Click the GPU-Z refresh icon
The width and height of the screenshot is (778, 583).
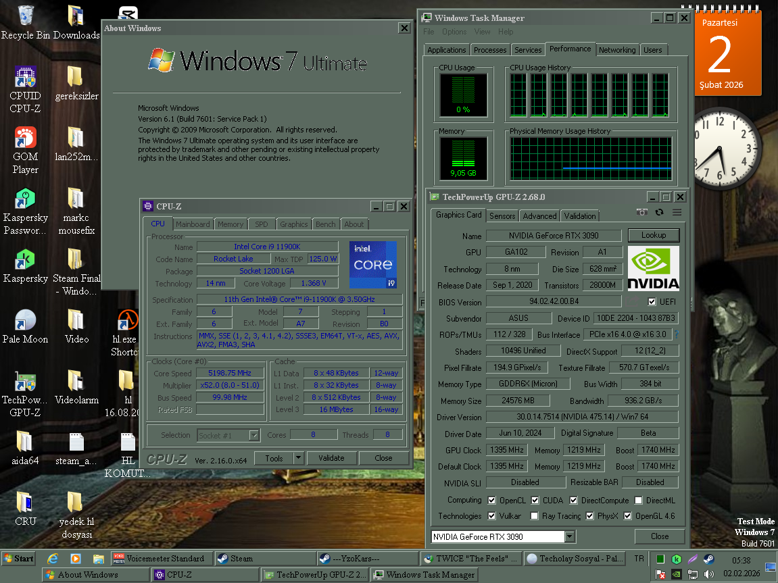pyautogui.click(x=660, y=212)
